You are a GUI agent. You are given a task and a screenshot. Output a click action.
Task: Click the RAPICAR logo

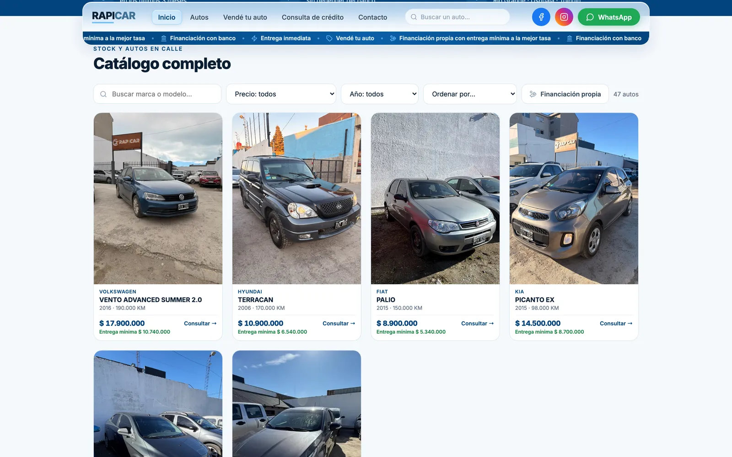pyautogui.click(x=114, y=16)
